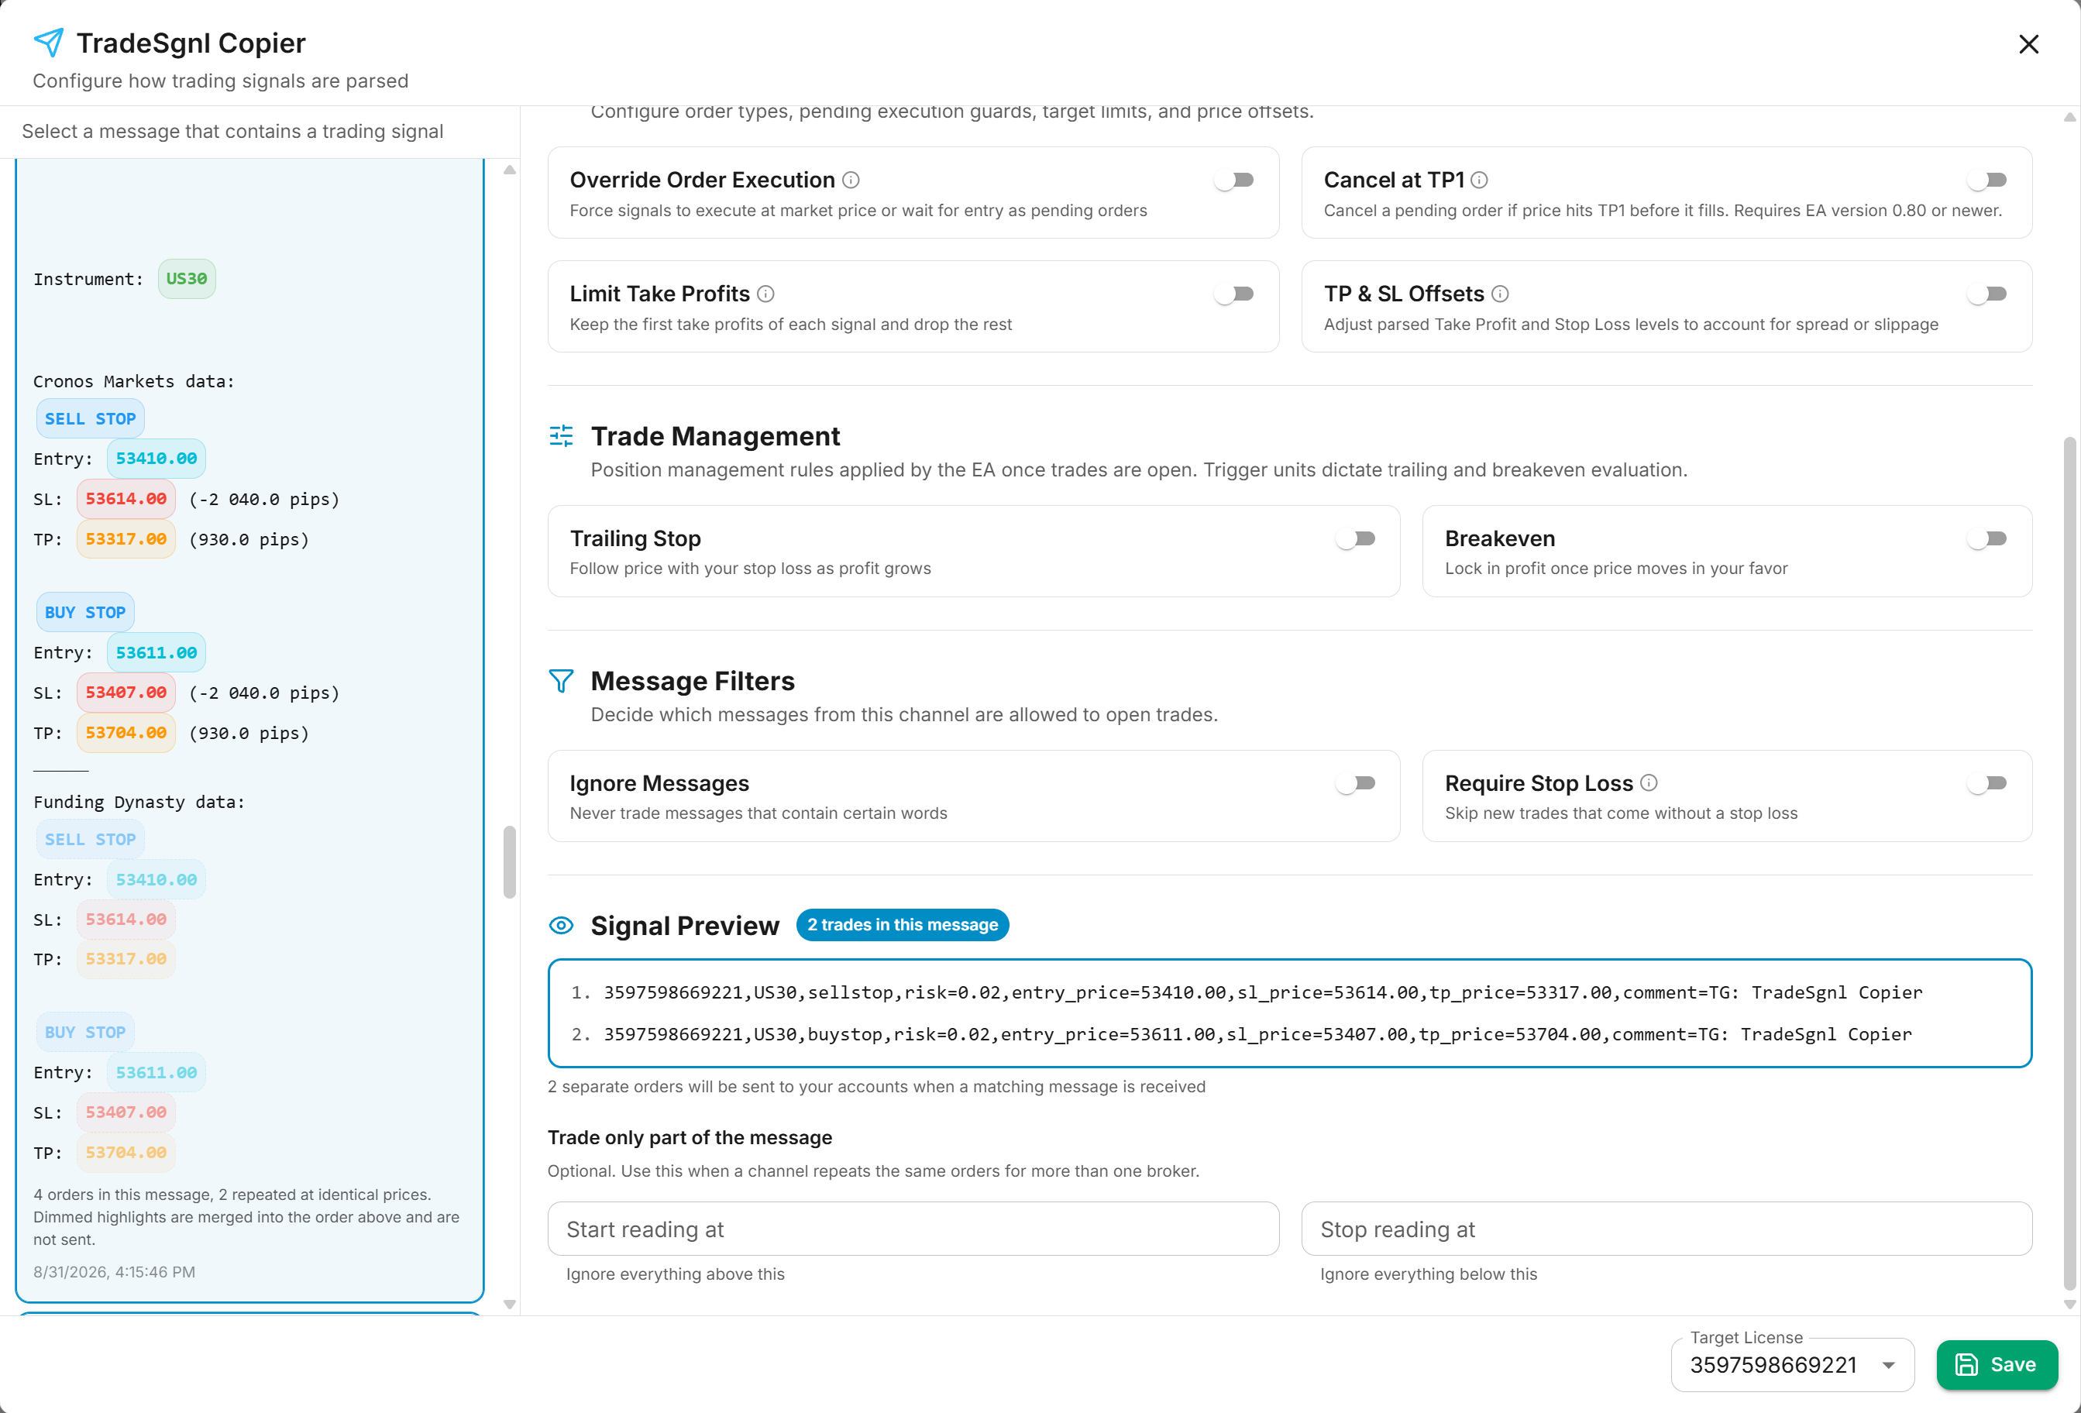Image resolution: width=2081 pixels, height=1413 pixels.
Task: Switch on Ignore Messages toggle
Action: click(x=1356, y=782)
